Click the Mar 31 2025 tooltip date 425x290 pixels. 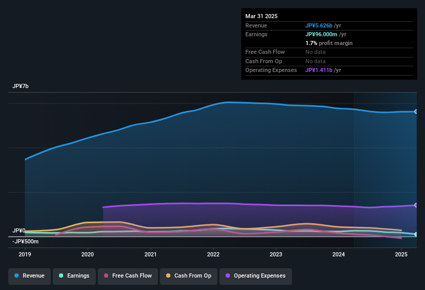[x=261, y=16]
